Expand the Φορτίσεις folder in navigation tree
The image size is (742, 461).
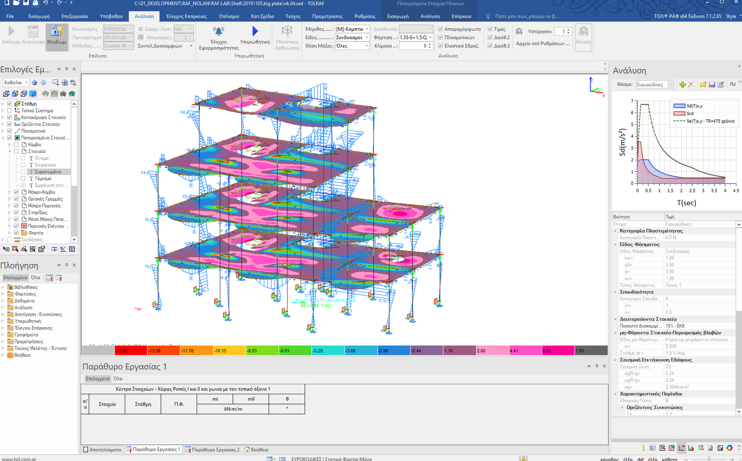pos(3,294)
